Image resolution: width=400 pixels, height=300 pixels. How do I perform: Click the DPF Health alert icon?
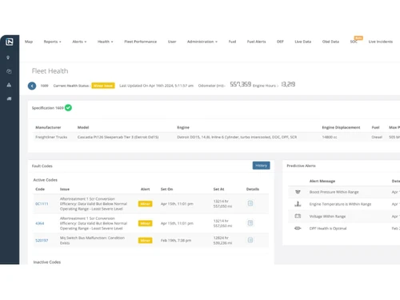pyautogui.click(x=298, y=228)
